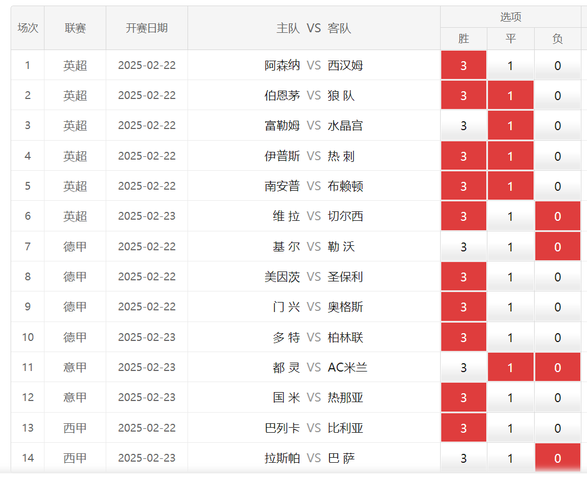Select loss (0) for 南安普 VS 布赖顿
Screen dimensions: 587x480
click(558, 186)
